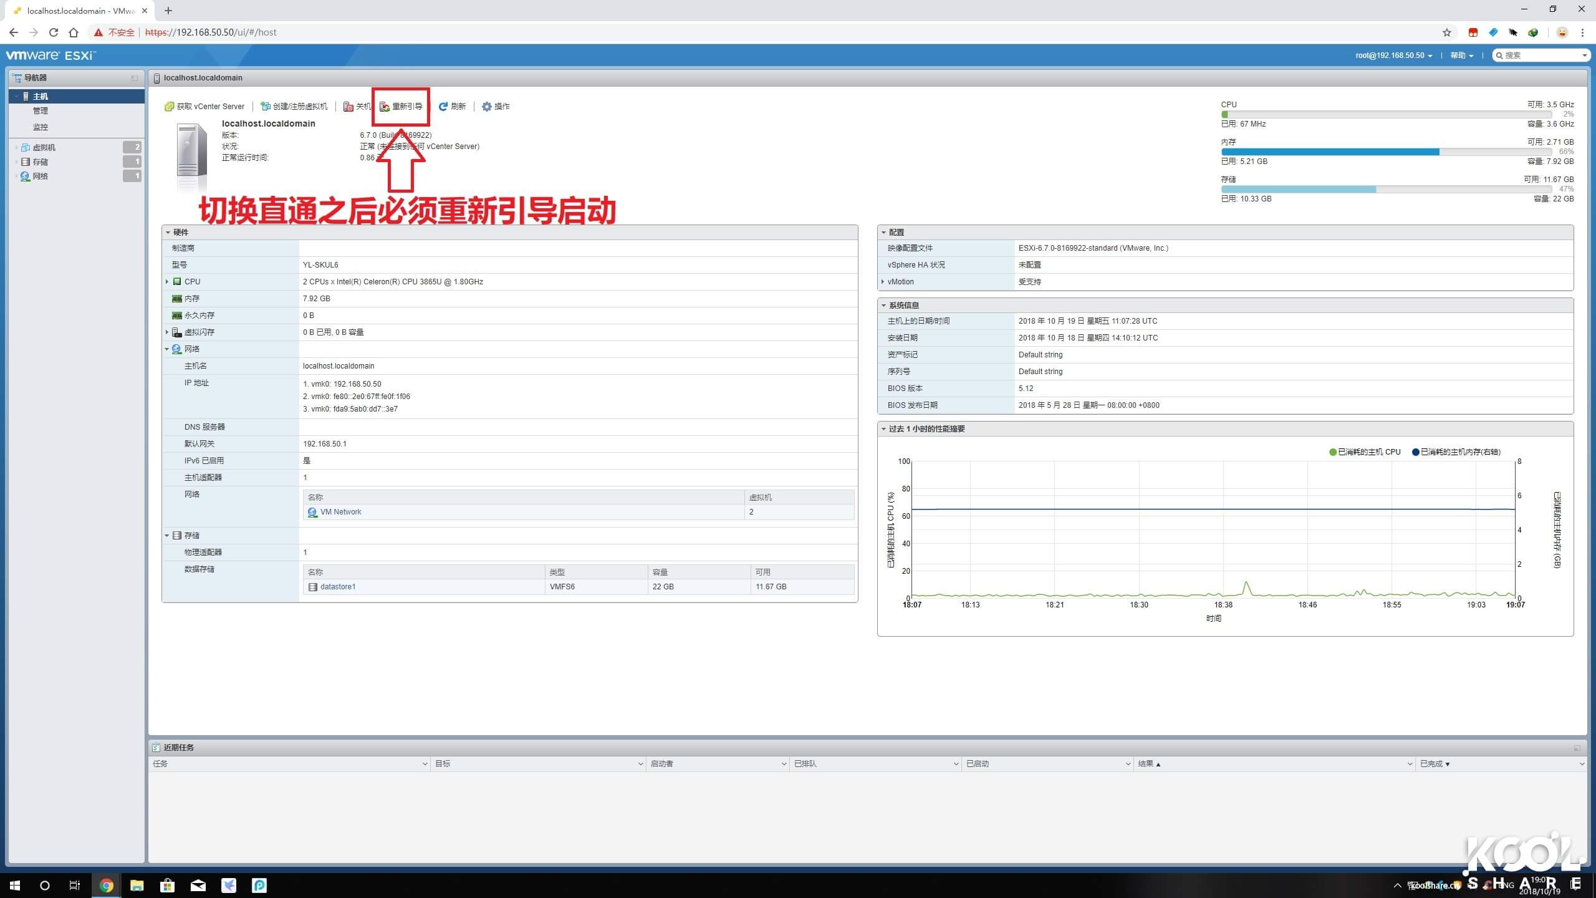1596x898 pixels.
Task: Expand the CPU hardware row
Action: pos(166,281)
